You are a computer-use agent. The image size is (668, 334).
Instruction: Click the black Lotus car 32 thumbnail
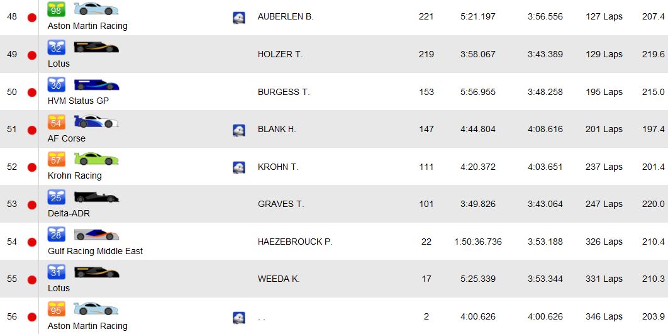click(96, 47)
